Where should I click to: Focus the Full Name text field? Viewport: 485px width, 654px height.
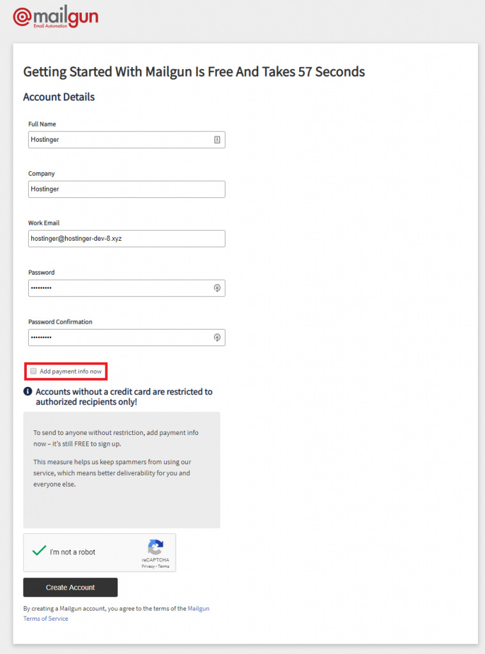[x=118, y=140]
